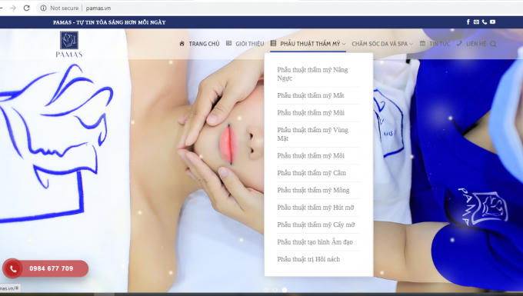Open the Facebook icon in top bar
Image resolution: width=523 pixels, height=296 pixels.
click(468, 22)
